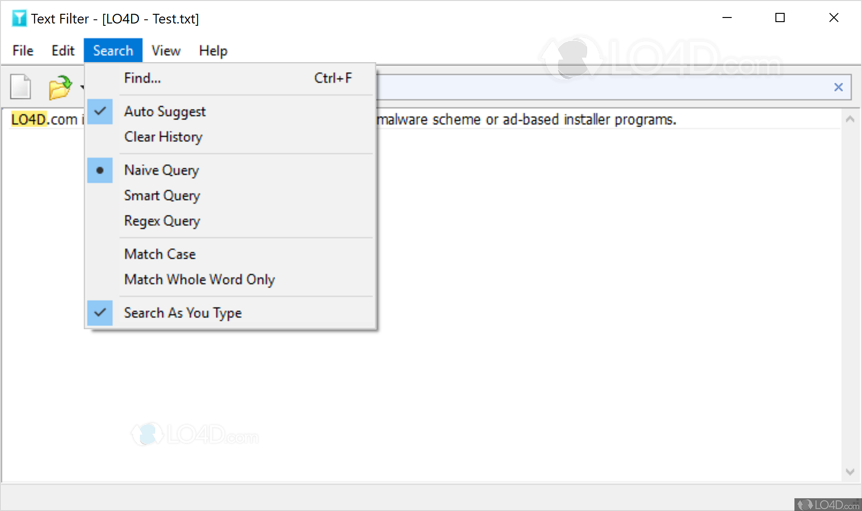862x511 pixels.
Task: Choose Clear History from the Search menu
Action: coord(163,137)
